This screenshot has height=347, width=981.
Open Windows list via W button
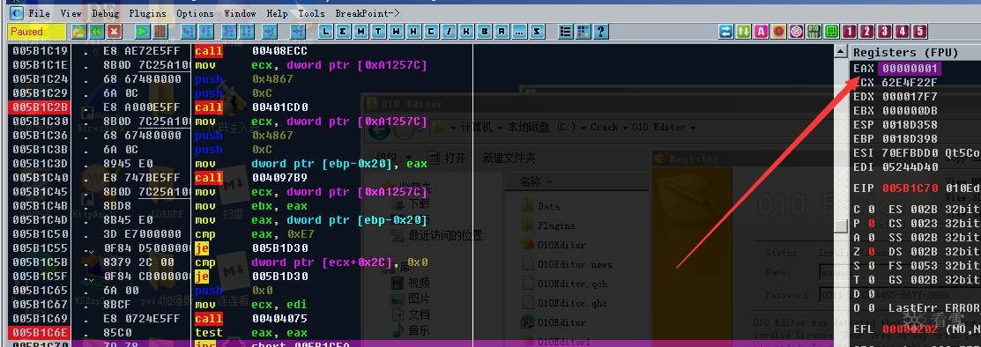(397, 31)
